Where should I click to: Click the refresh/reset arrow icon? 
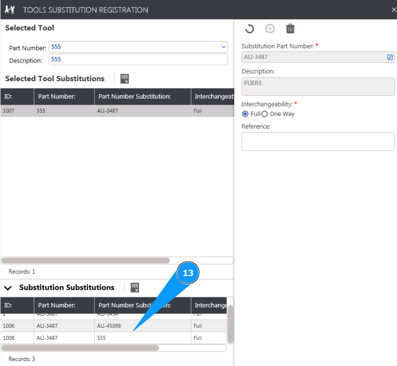[x=250, y=29]
